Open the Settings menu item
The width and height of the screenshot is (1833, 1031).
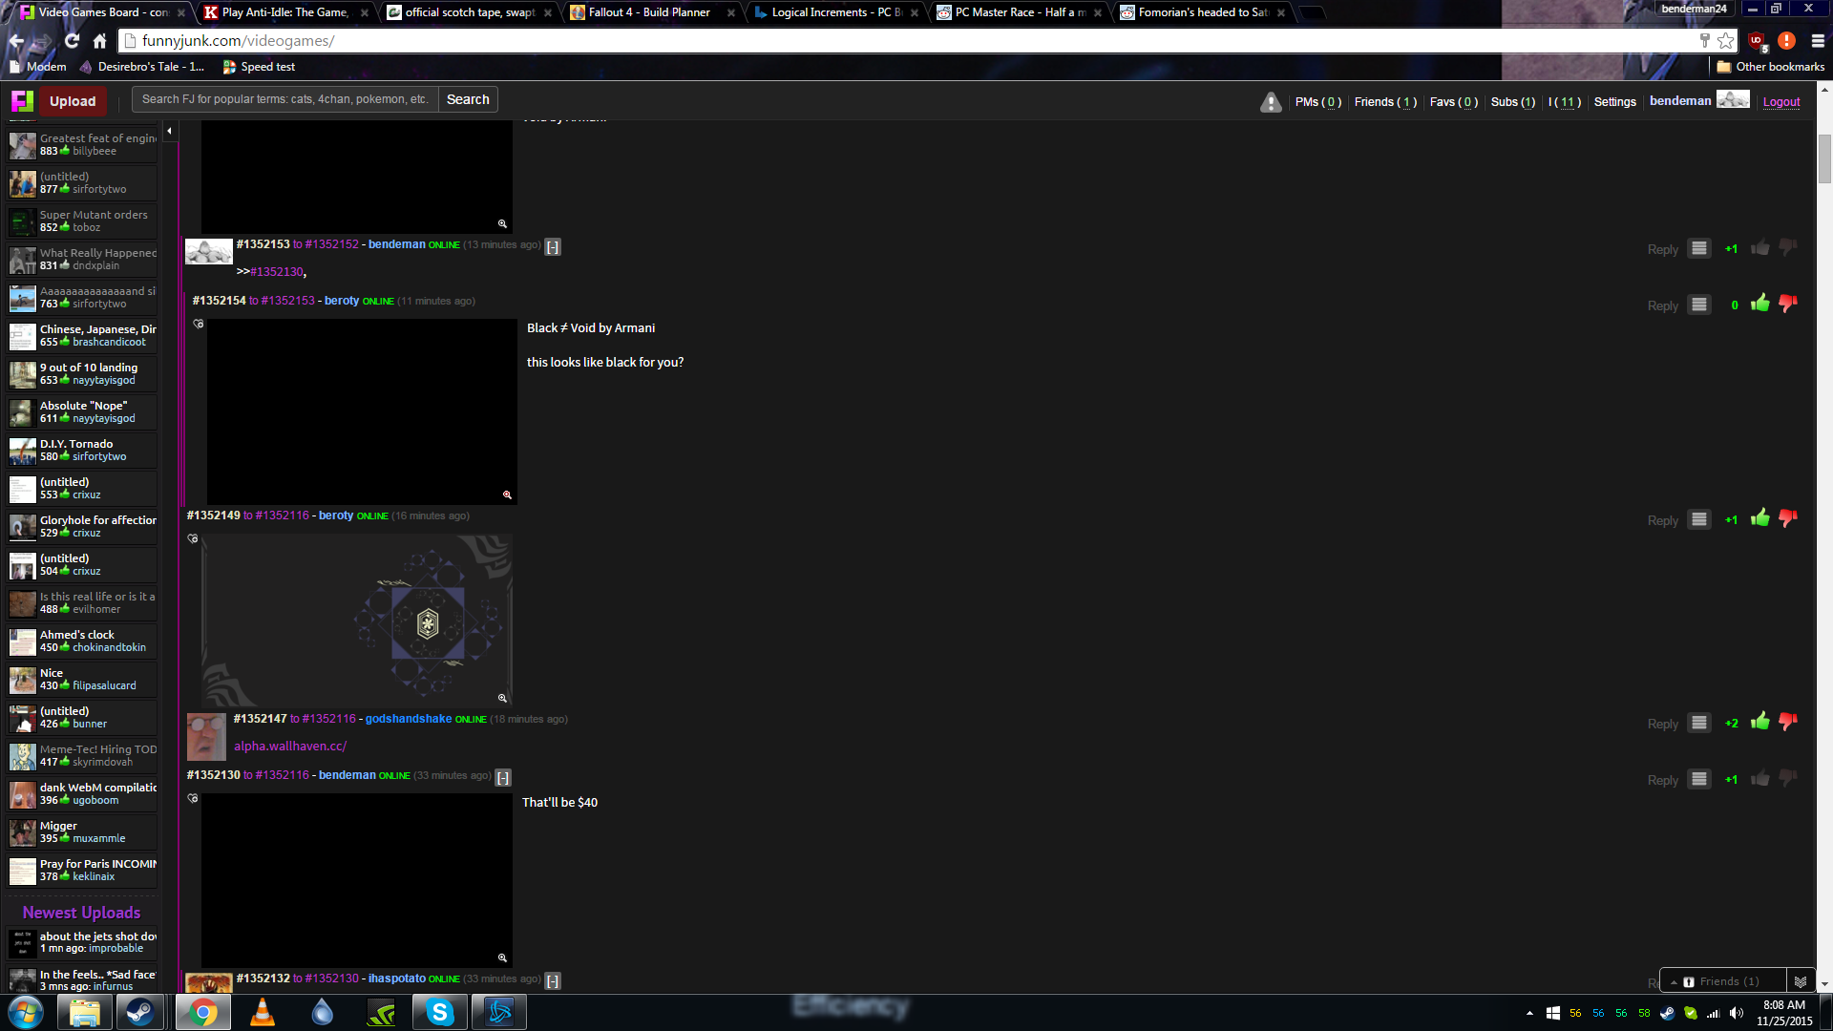1614,102
